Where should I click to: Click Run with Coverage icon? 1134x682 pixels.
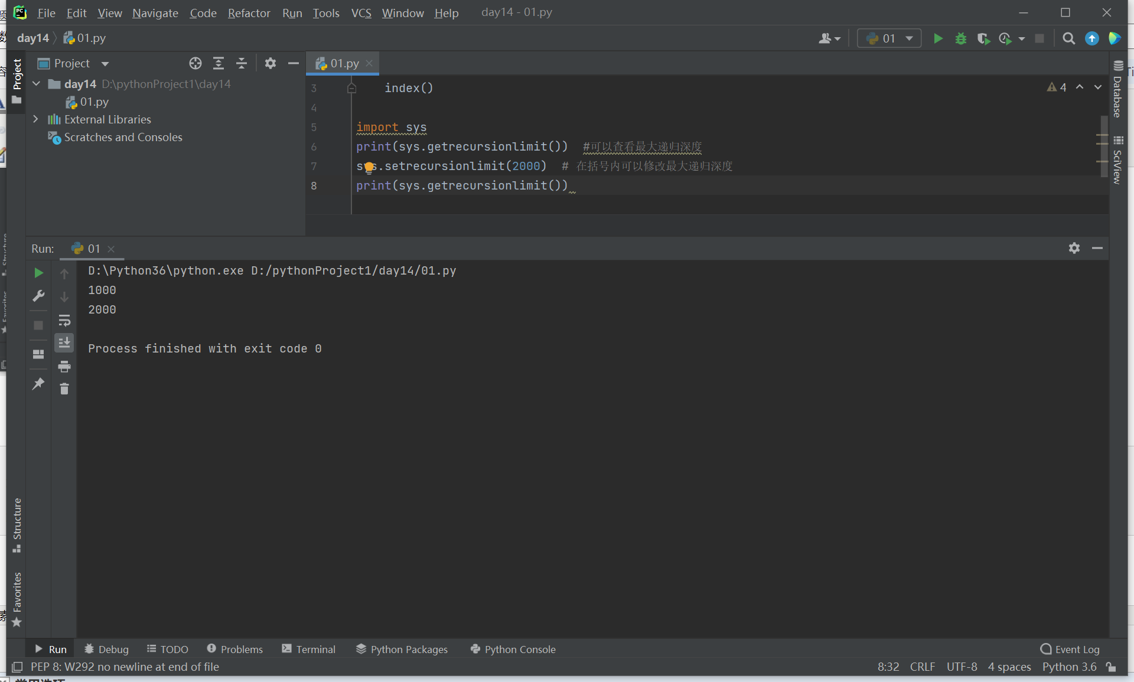click(983, 38)
